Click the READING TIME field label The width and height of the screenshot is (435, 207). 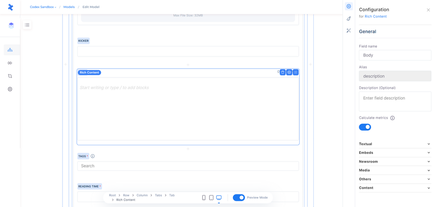click(89, 186)
